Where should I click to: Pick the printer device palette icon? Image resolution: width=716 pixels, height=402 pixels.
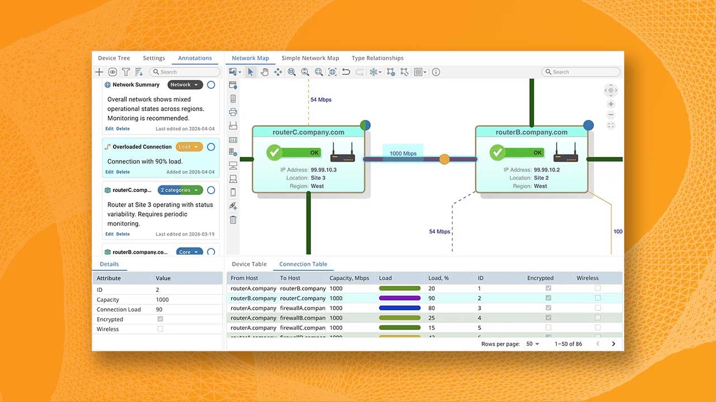click(x=233, y=112)
